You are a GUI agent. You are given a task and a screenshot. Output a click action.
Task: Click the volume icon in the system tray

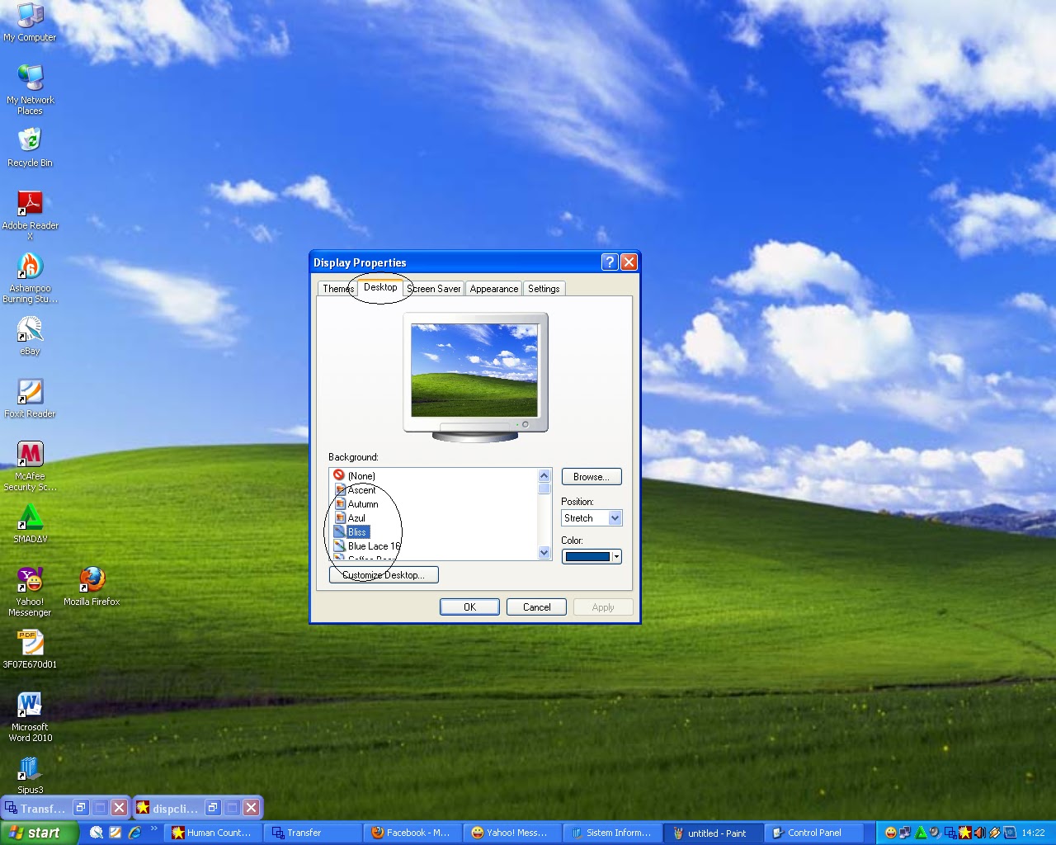coord(978,833)
